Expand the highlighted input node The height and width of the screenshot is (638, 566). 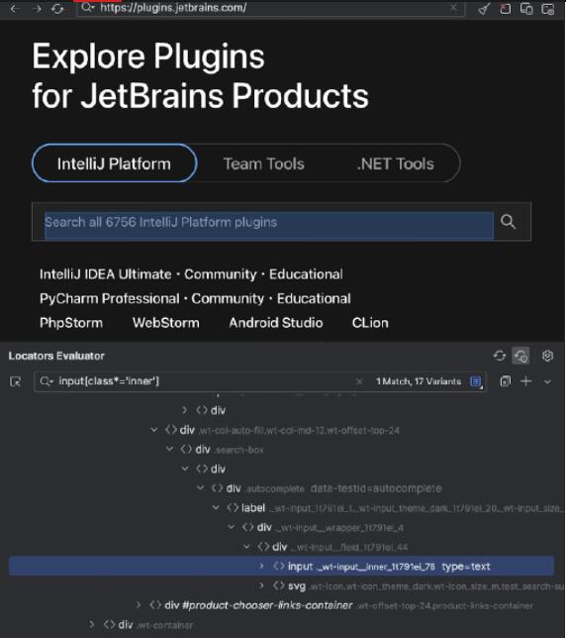pos(261,567)
